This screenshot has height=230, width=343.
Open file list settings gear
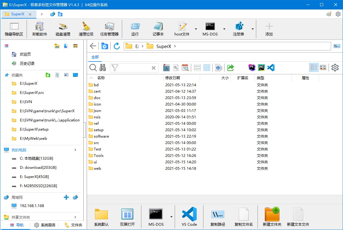[335, 68]
